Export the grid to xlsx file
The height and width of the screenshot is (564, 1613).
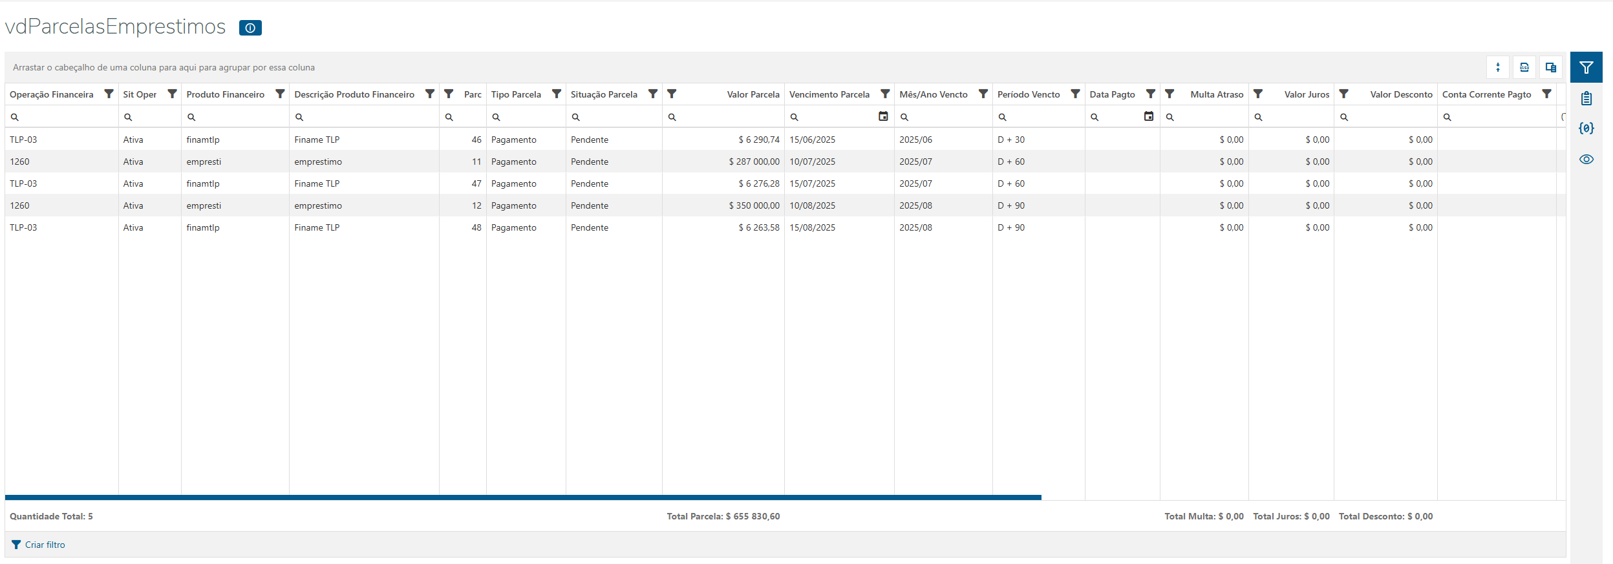click(x=1524, y=67)
